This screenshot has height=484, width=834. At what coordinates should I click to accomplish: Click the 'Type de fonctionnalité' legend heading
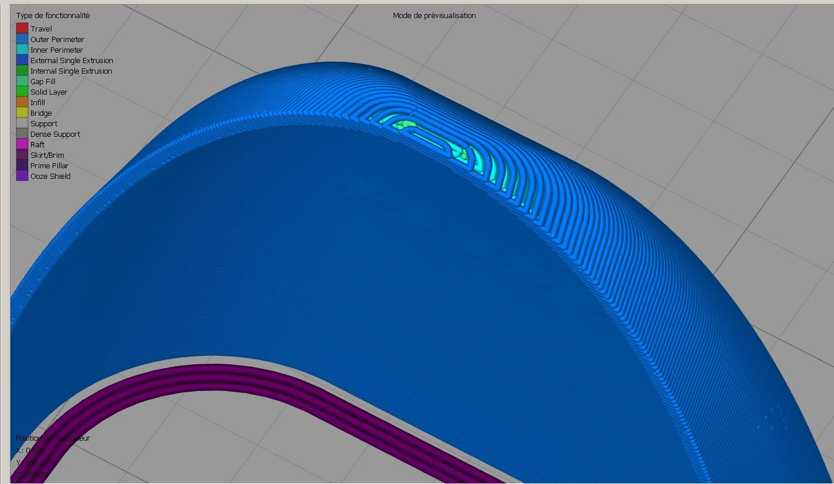click(53, 16)
